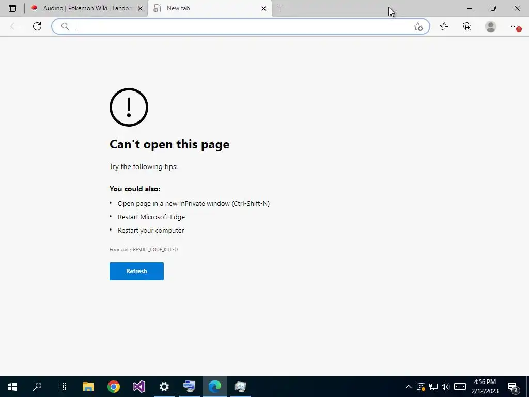Open the Collections icon
This screenshot has width=529, height=397.
click(x=467, y=26)
